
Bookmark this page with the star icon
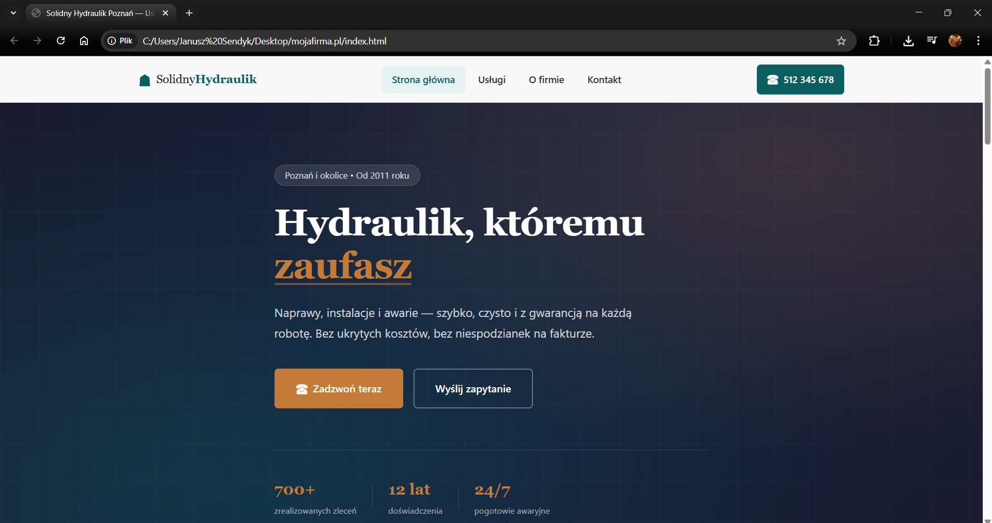[x=841, y=41]
